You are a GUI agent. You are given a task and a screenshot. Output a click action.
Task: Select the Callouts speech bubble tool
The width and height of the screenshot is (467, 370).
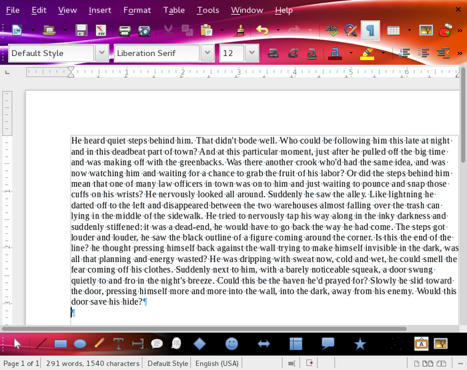(157, 344)
